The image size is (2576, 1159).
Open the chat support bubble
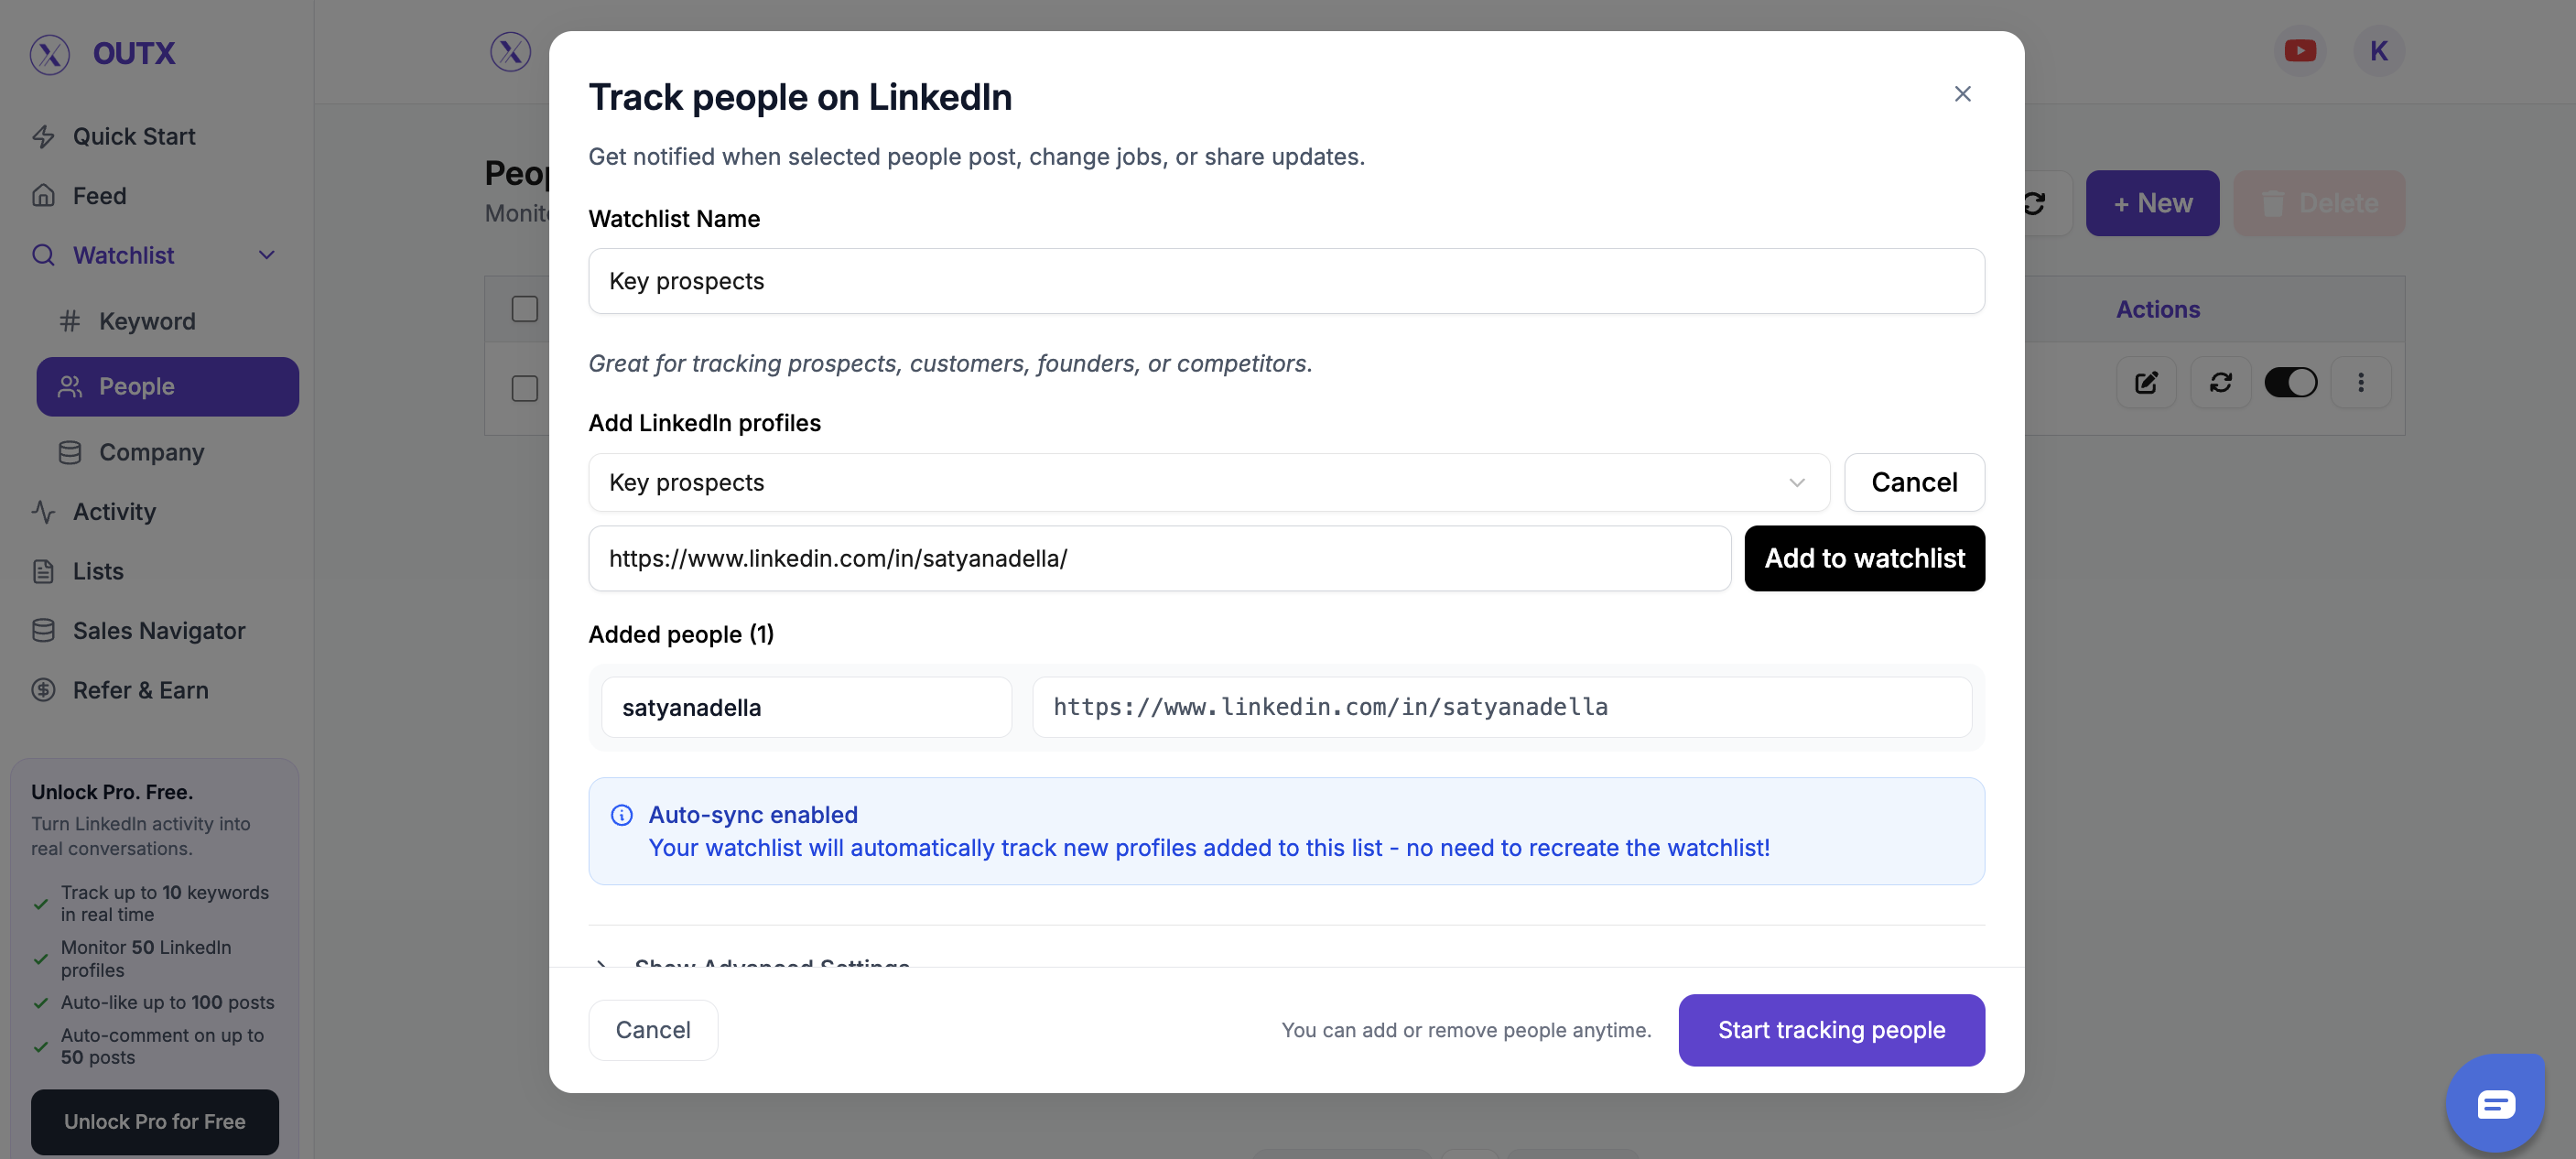2495,1103
